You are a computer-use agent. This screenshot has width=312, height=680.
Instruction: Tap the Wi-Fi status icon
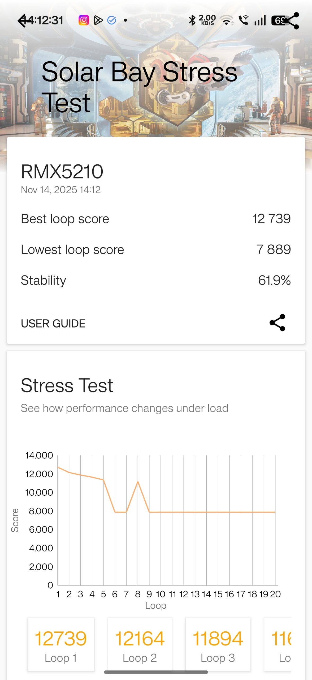tap(227, 20)
